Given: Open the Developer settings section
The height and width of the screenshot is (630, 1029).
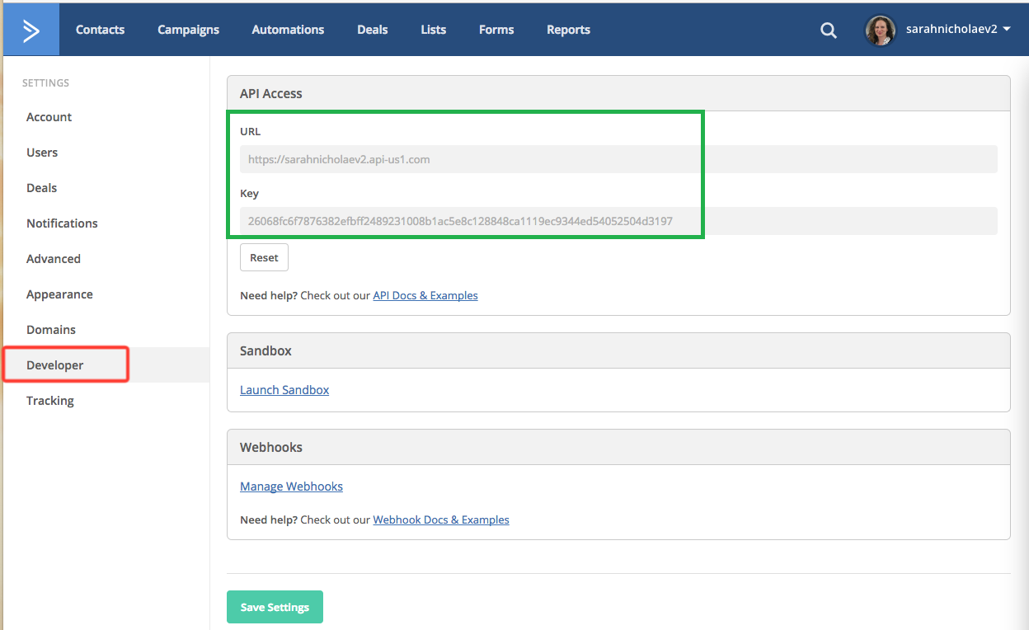Looking at the screenshot, I should tap(55, 364).
